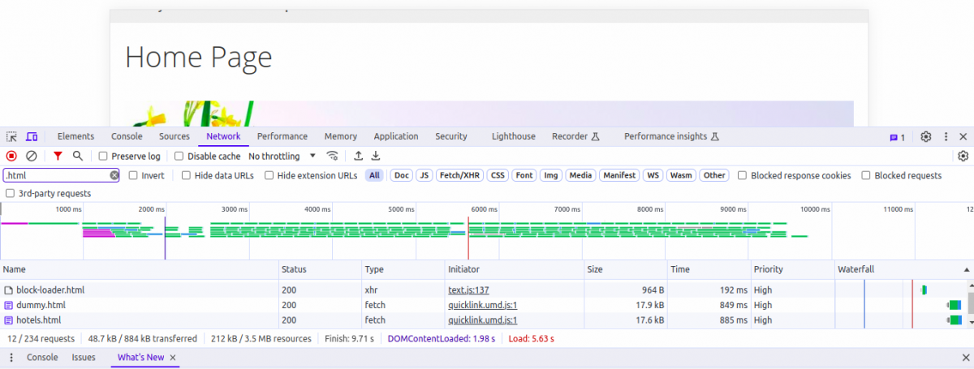
Task: Clear the .html filter text
Action: click(x=114, y=175)
